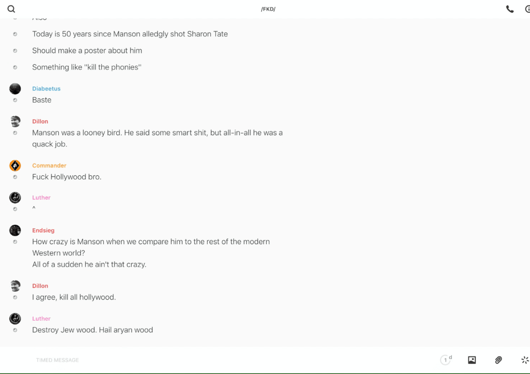Click Diabeetus's profile picture
This screenshot has height=374, width=530.
15,89
